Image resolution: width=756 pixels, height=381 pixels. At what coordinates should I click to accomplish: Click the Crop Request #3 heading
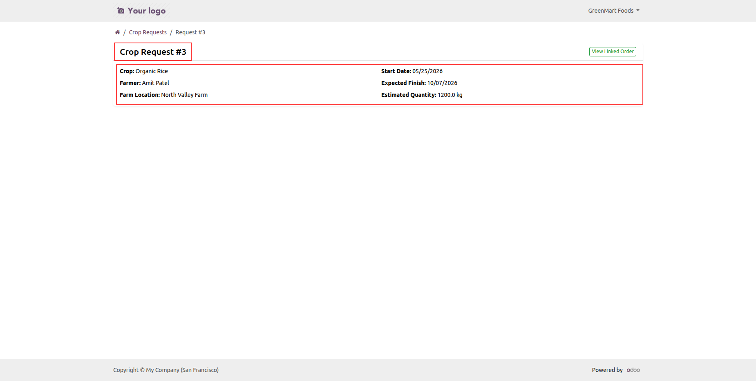153,52
